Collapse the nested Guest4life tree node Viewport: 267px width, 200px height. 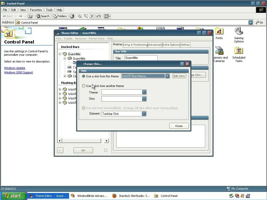click(x=65, y=59)
